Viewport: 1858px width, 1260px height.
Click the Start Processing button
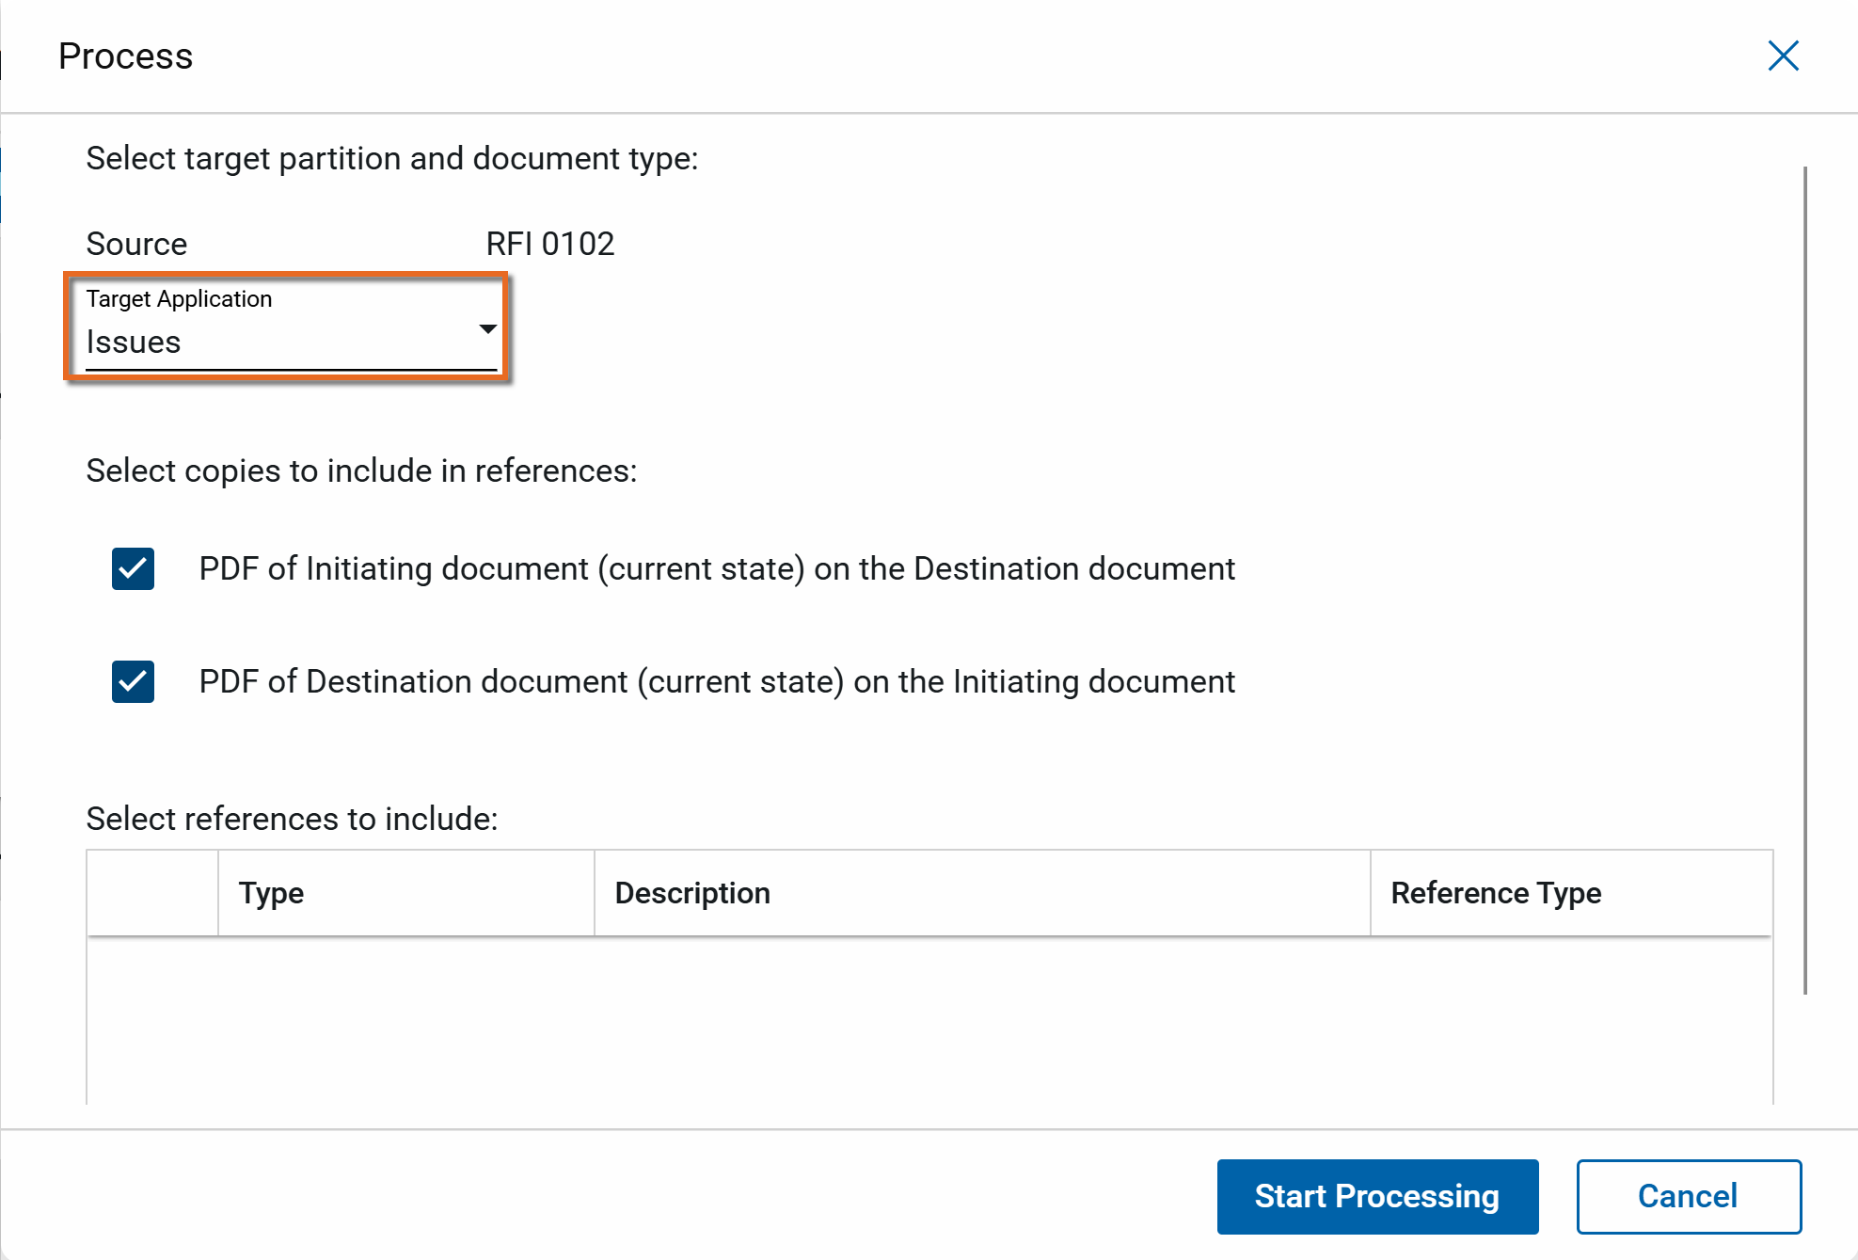coord(1376,1196)
